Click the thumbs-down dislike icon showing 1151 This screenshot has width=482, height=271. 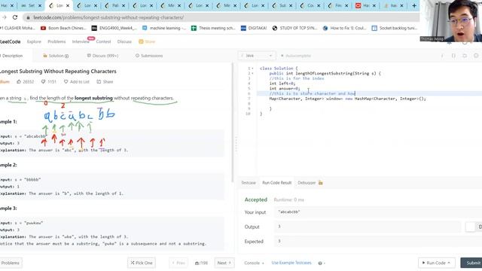(x=44, y=82)
